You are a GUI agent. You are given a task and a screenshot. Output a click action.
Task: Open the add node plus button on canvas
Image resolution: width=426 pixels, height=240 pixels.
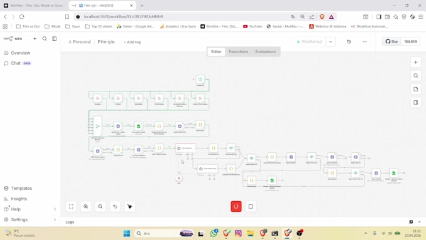click(416, 62)
